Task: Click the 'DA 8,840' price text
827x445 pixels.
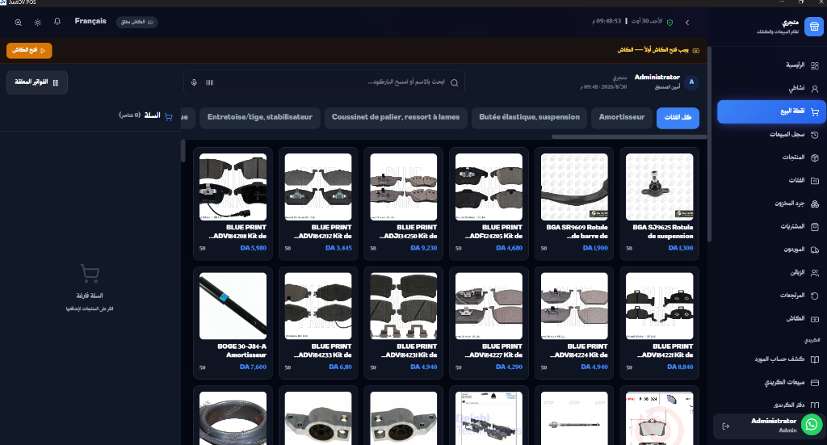Action: [x=680, y=367]
